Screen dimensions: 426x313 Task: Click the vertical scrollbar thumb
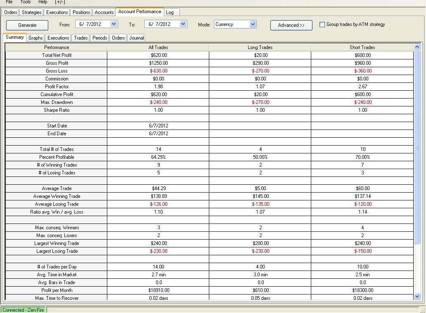click(x=417, y=147)
